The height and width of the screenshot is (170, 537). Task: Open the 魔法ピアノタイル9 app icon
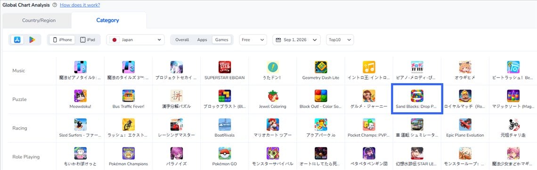[80, 67]
